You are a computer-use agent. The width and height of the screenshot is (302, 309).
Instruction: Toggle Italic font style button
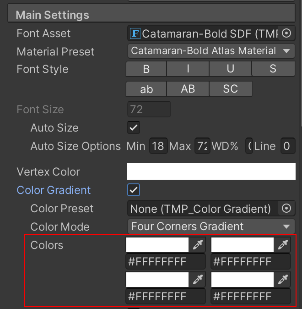[x=188, y=69]
